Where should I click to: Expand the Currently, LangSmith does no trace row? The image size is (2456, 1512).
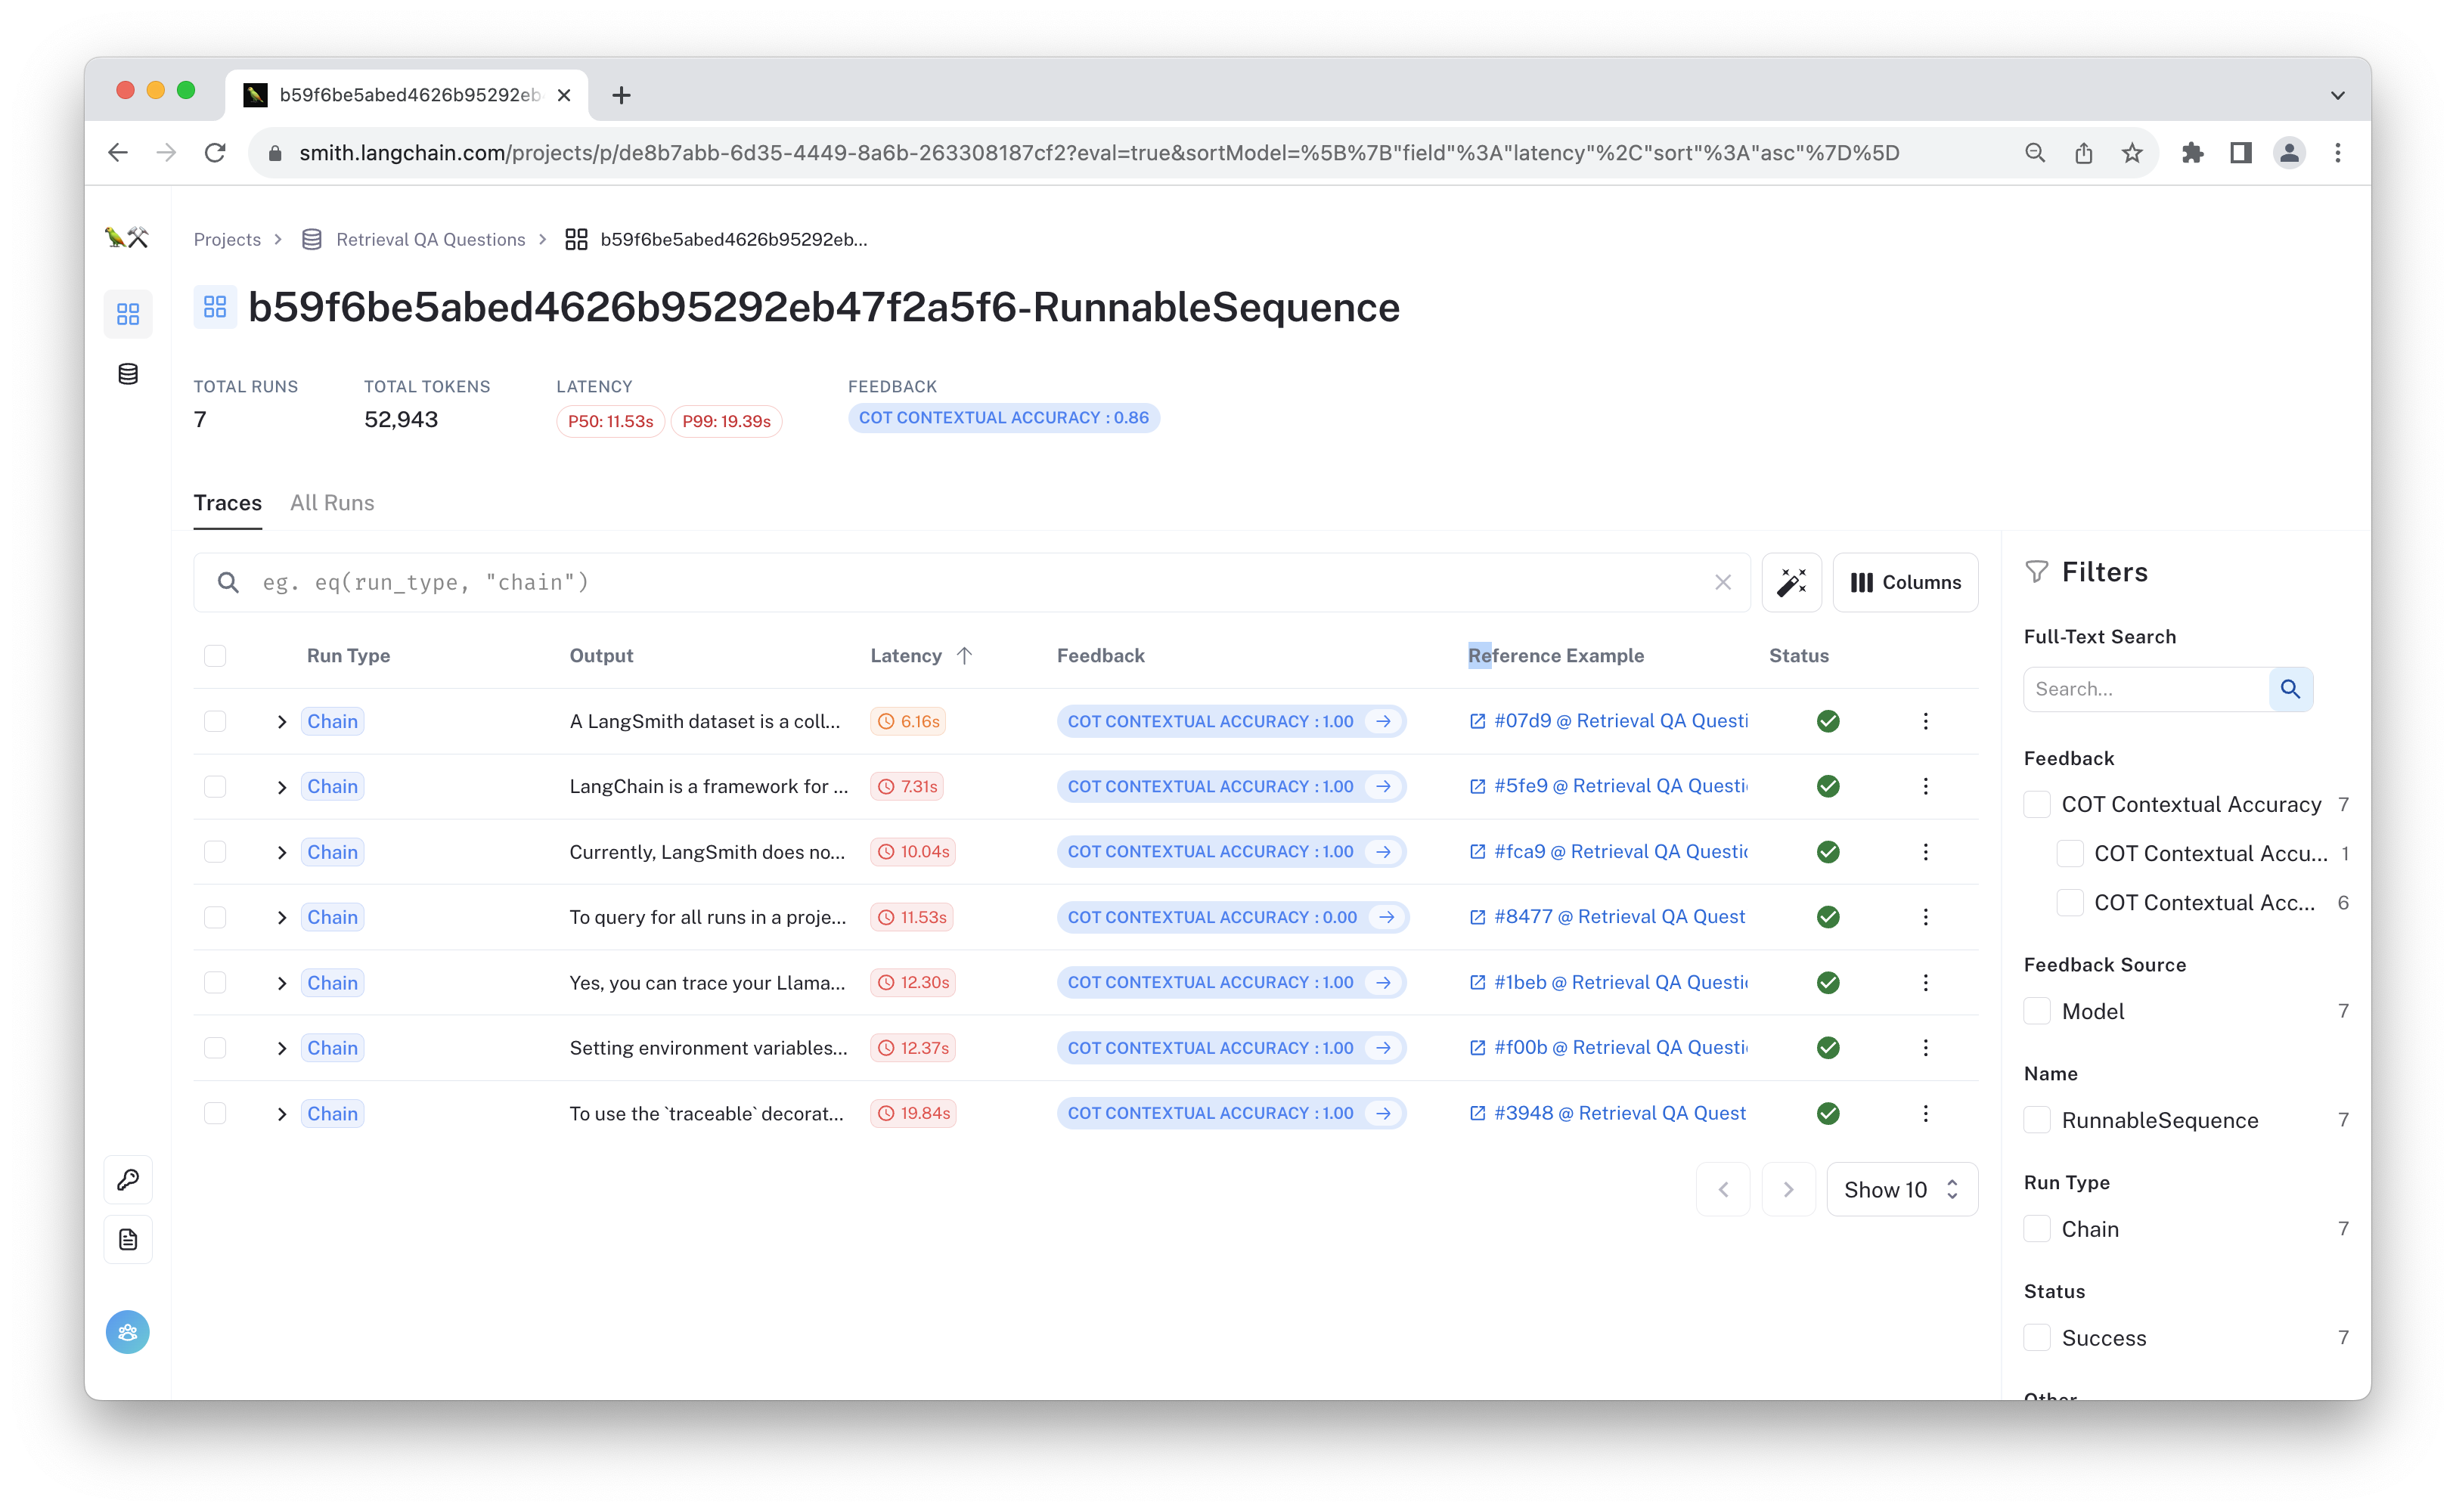pyautogui.click(x=282, y=852)
